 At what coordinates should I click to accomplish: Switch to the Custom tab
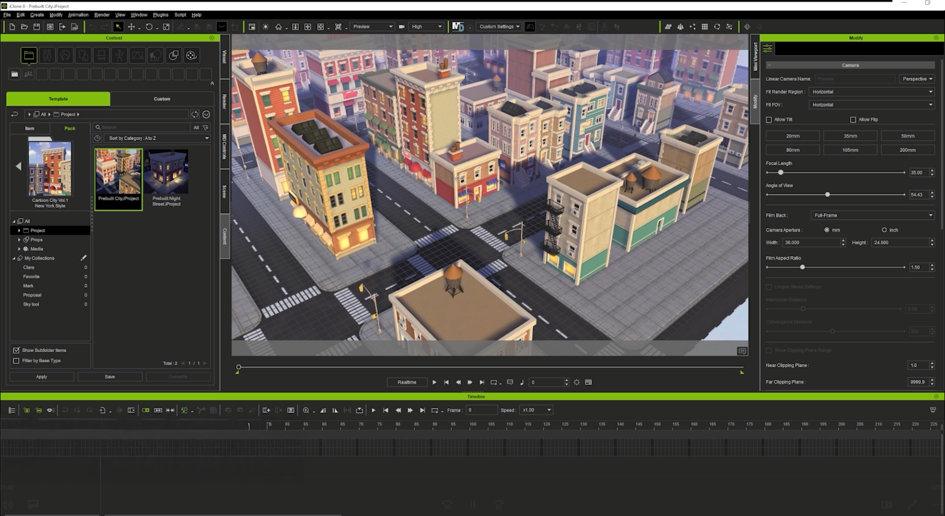162,99
